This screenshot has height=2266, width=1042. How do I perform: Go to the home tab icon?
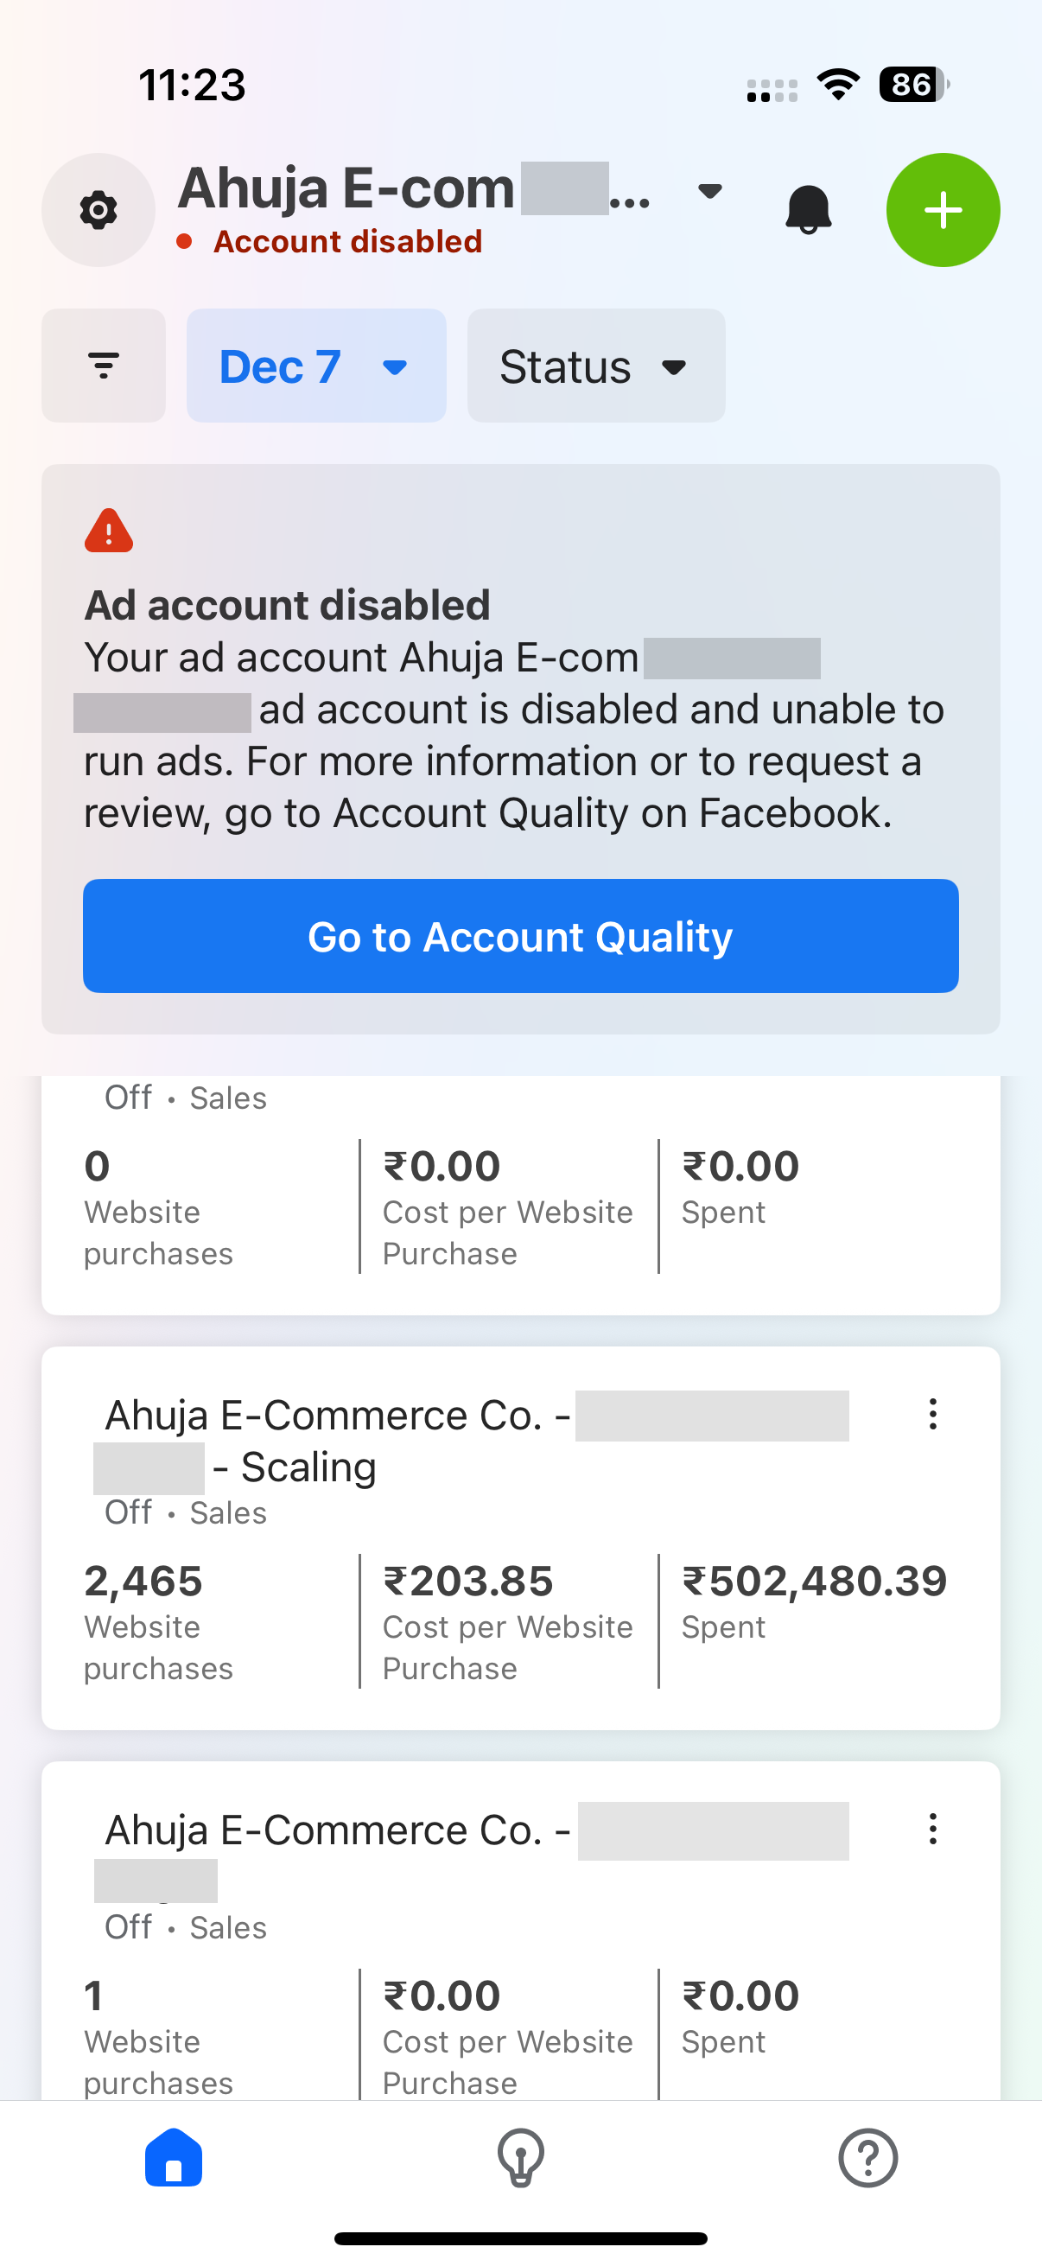pos(173,2158)
